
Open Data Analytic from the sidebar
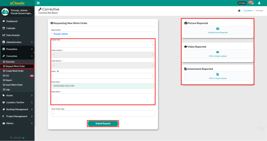pyautogui.click(x=13, y=35)
